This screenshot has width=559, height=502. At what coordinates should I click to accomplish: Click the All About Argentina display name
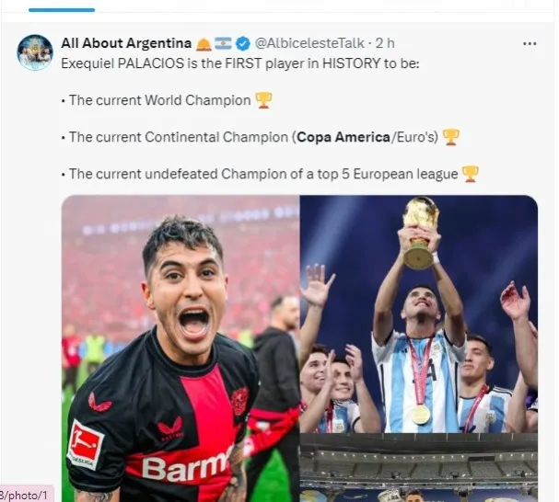point(126,43)
